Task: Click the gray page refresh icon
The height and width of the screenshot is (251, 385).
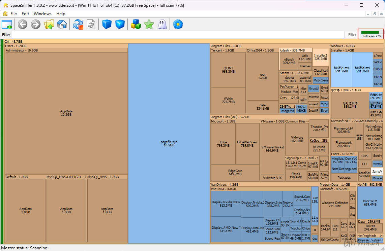Action: [91, 24]
